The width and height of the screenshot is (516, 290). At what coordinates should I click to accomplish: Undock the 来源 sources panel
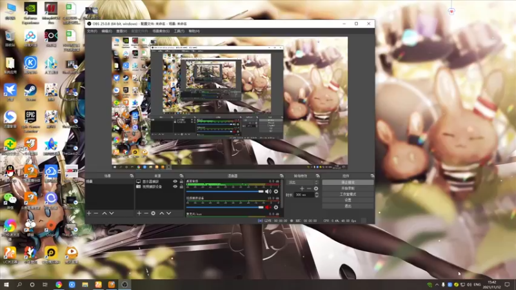[x=181, y=176]
